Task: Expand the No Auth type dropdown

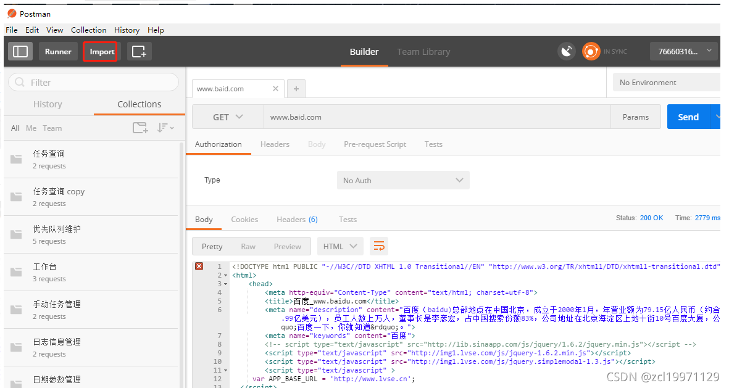Action: click(x=403, y=180)
